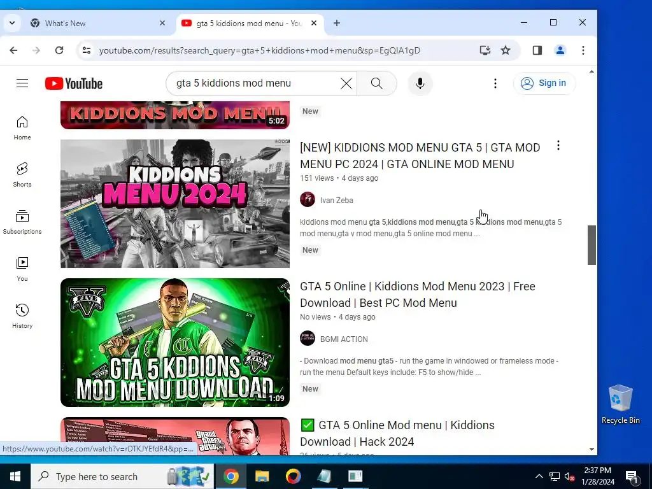Click the scrollbar up arrow

click(x=592, y=72)
